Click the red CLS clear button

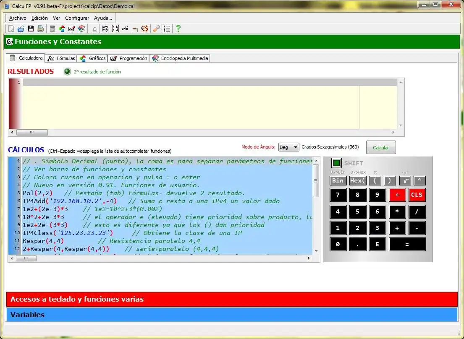tap(417, 195)
